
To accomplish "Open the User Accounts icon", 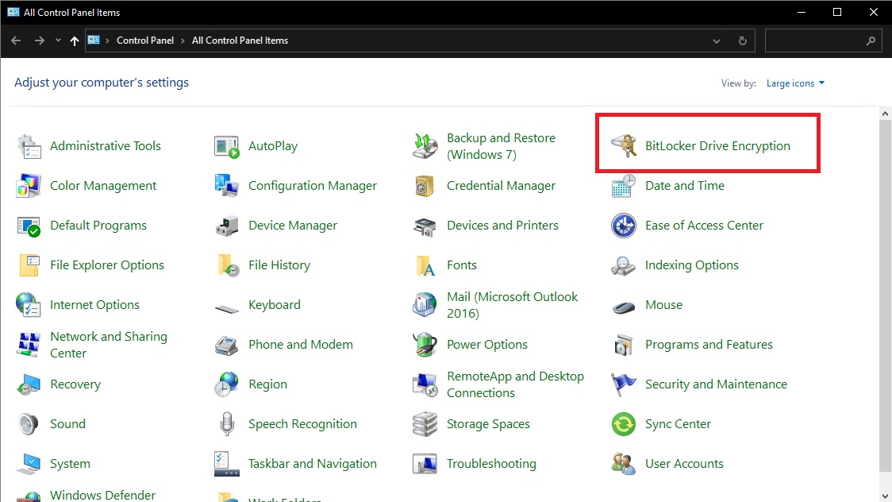I will [x=624, y=465].
